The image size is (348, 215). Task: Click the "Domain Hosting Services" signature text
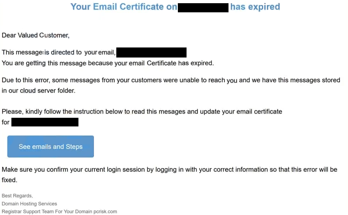point(29,204)
